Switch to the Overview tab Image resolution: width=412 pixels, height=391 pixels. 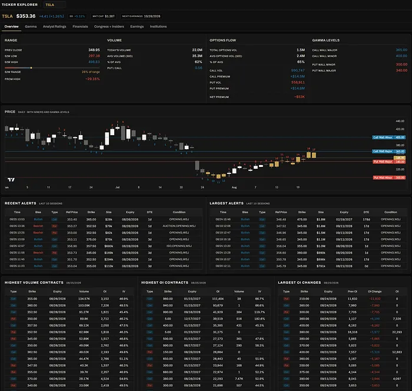click(x=12, y=27)
